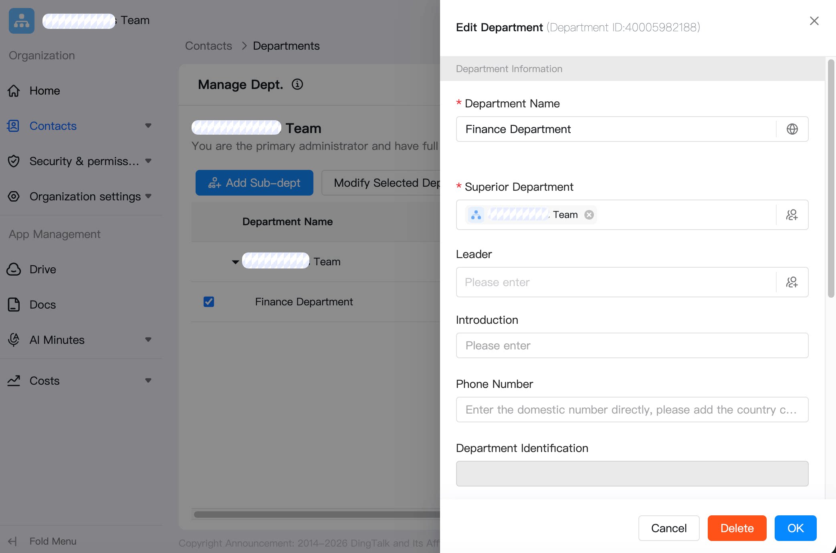Viewport: 836px width, 553px height.
Task: Remove the Team tag from Superior Department
Action: [589, 215]
